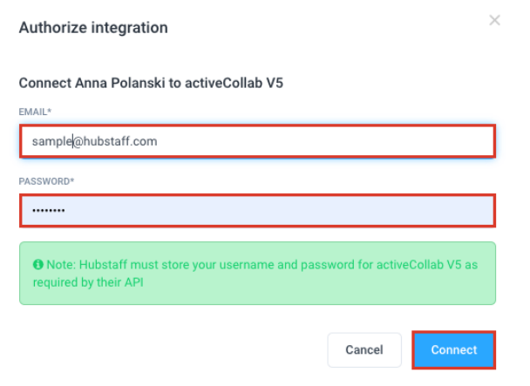Screen dimensions: 530x386
Task: Click the Connect button
Action: coord(453,350)
